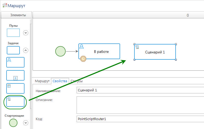Select the plain task element in palette
Viewport: 204px width, 129px height.
pyautogui.click(x=13, y=50)
